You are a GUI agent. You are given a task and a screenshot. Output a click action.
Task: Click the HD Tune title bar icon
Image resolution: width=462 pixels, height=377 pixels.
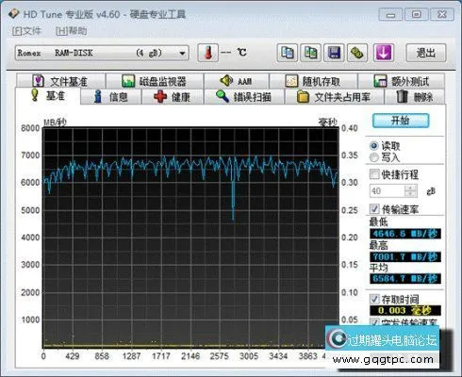[x=13, y=14]
